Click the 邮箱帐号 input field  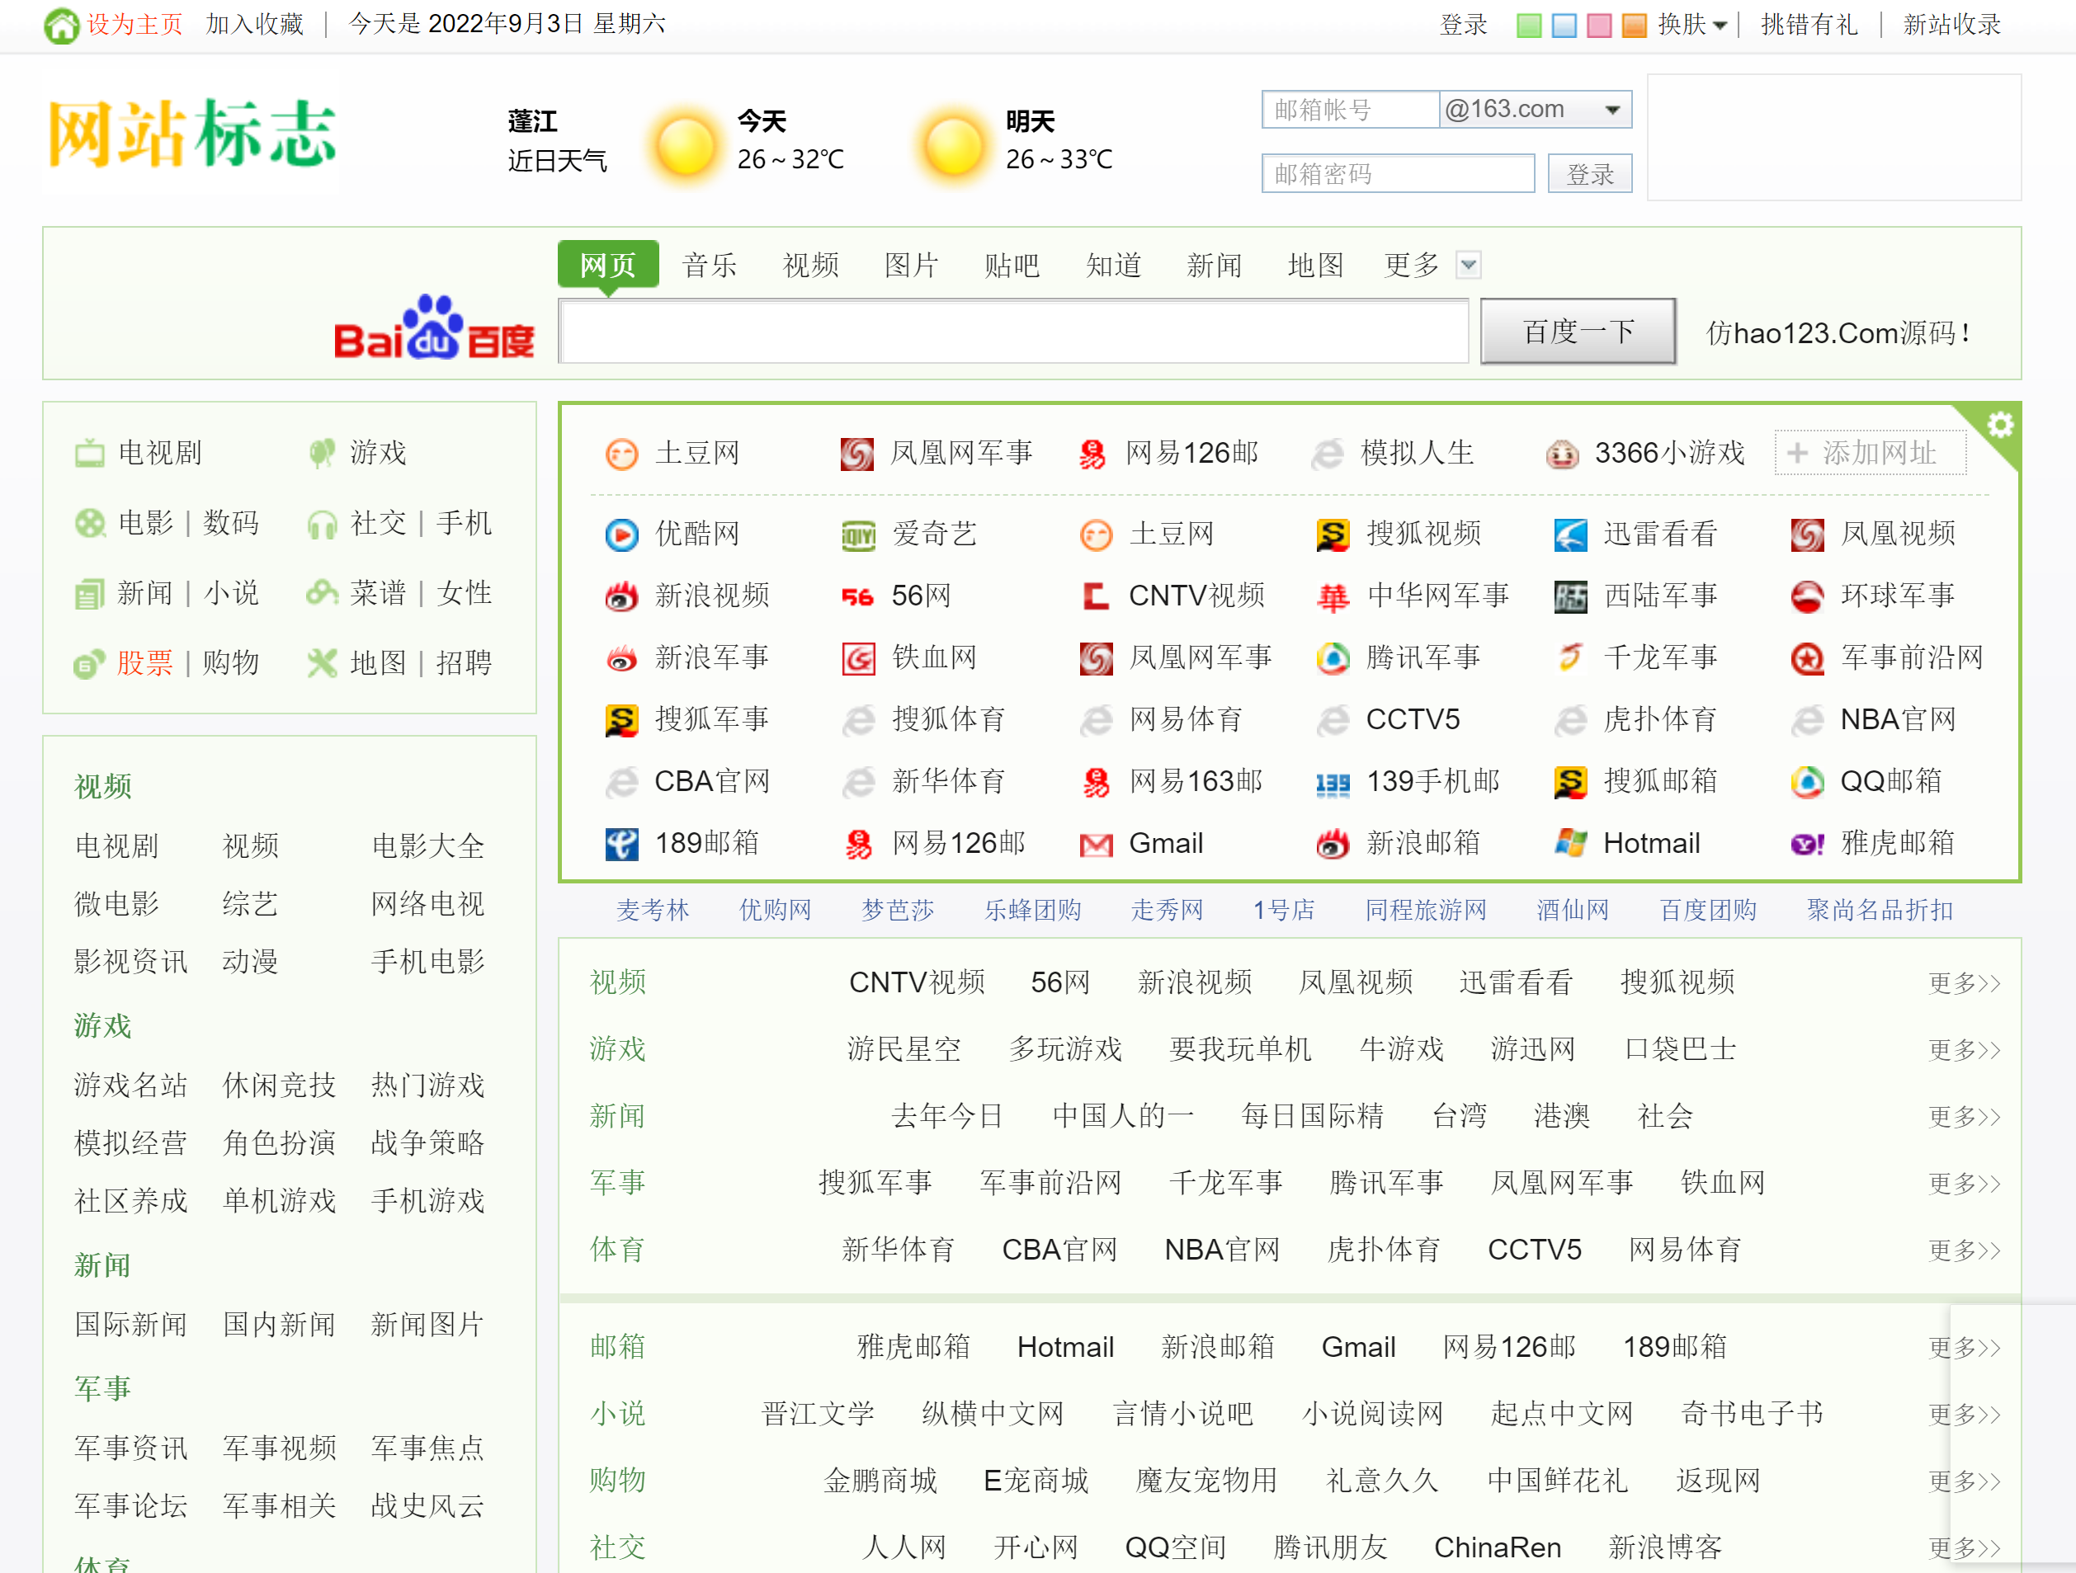(x=1351, y=110)
